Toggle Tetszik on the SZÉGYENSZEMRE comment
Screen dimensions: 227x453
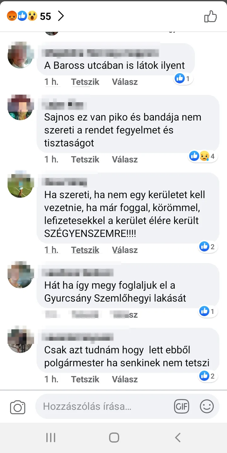[x=85, y=250]
